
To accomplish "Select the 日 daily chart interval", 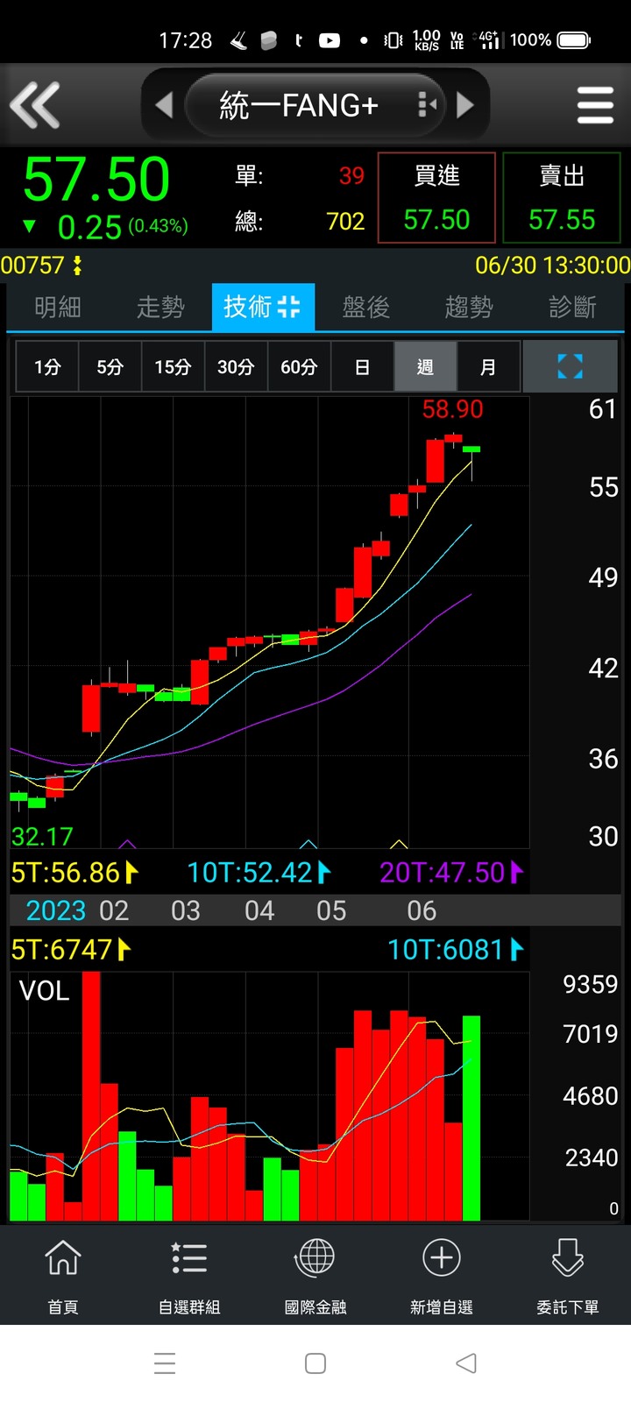I will 362,366.
